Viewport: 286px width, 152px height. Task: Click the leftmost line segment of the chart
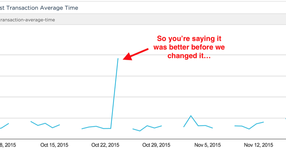point(4,126)
